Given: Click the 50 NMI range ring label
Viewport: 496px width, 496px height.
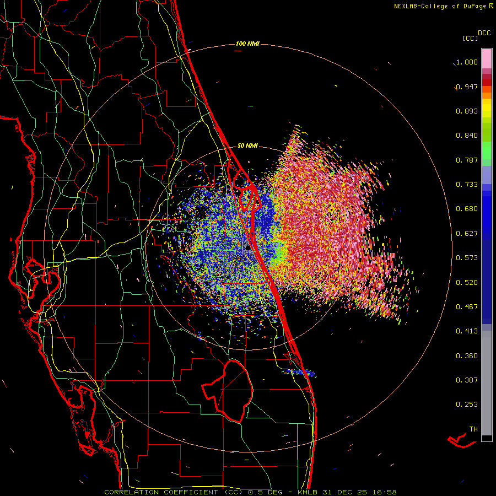Looking at the screenshot, I should pos(247,145).
